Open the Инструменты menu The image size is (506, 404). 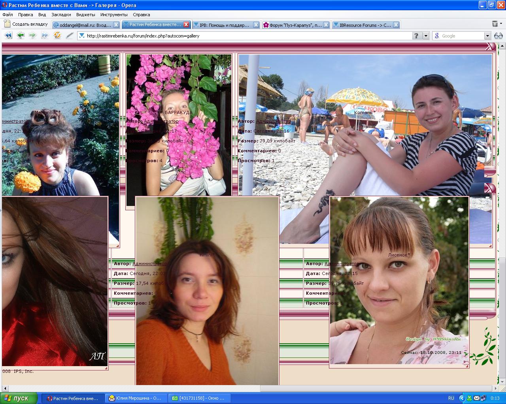[x=114, y=15]
